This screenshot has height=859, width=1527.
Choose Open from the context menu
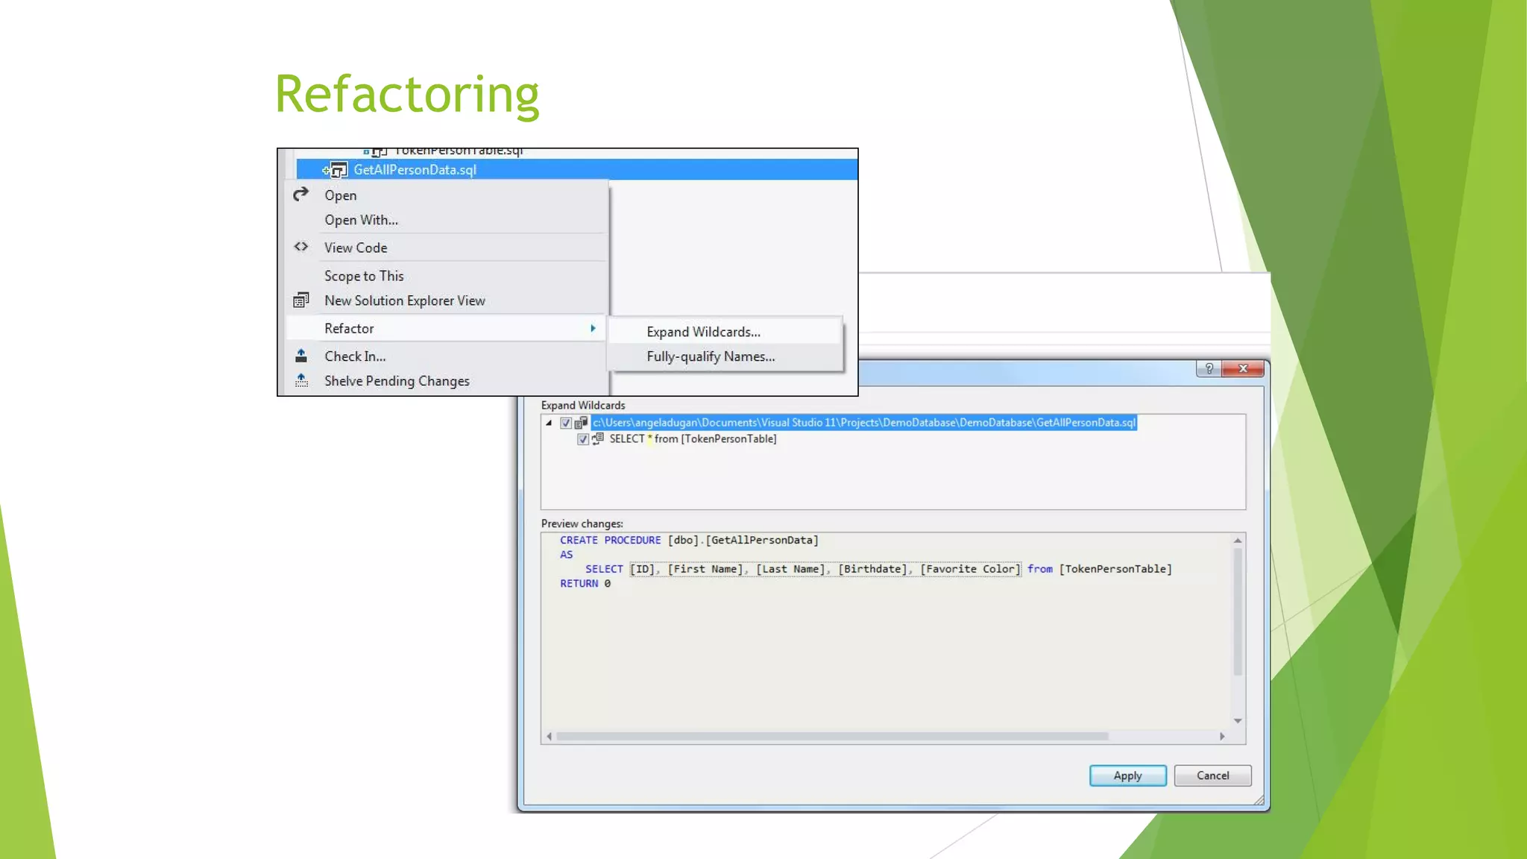tap(340, 195)
